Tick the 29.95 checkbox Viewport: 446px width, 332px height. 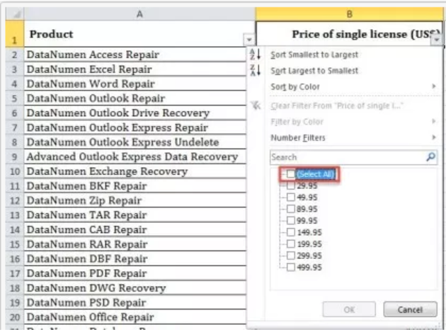(x=291, y=185)
